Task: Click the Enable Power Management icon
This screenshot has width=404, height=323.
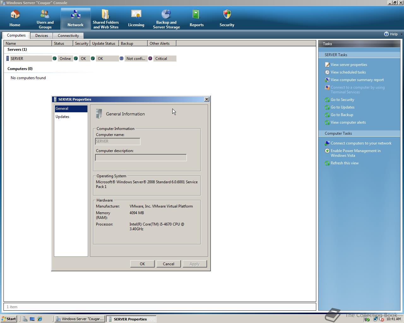Action: click(327, 151)
